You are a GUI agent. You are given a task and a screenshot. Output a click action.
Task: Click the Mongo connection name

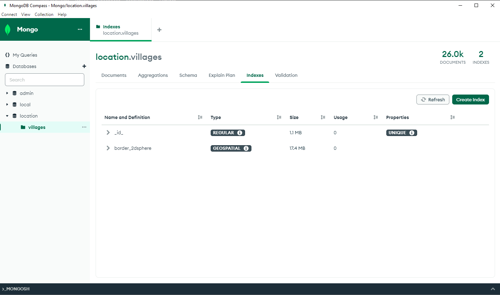click(x=27, y=29)
